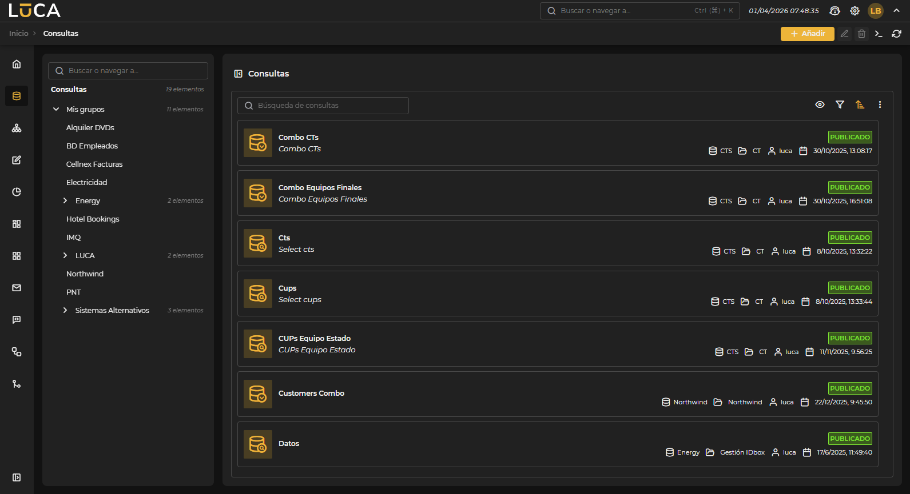
Task: Expand the Energy group
Action: coord(65,200)
